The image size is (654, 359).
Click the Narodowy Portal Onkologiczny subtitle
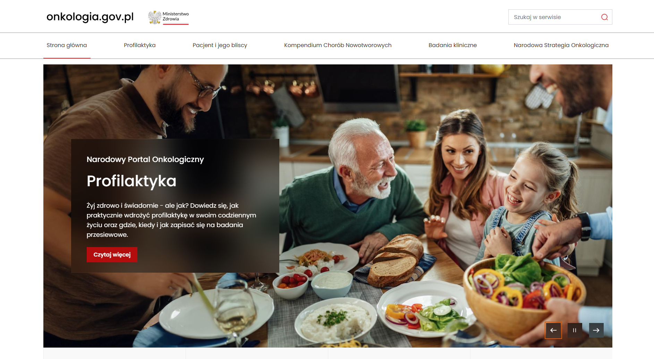tap(145, 160)
